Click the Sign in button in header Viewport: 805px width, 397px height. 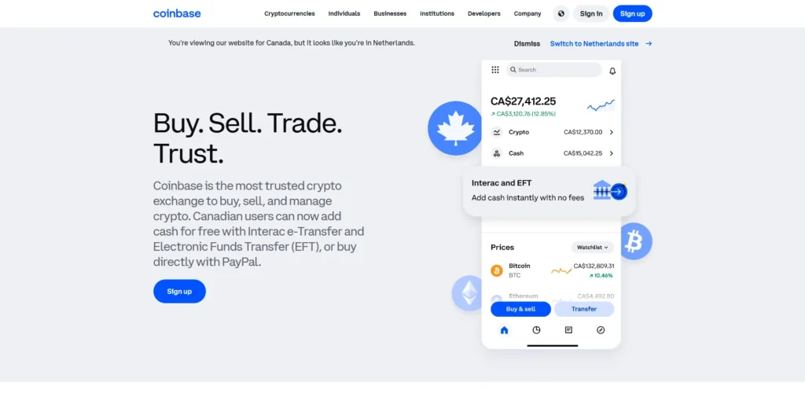591,14
